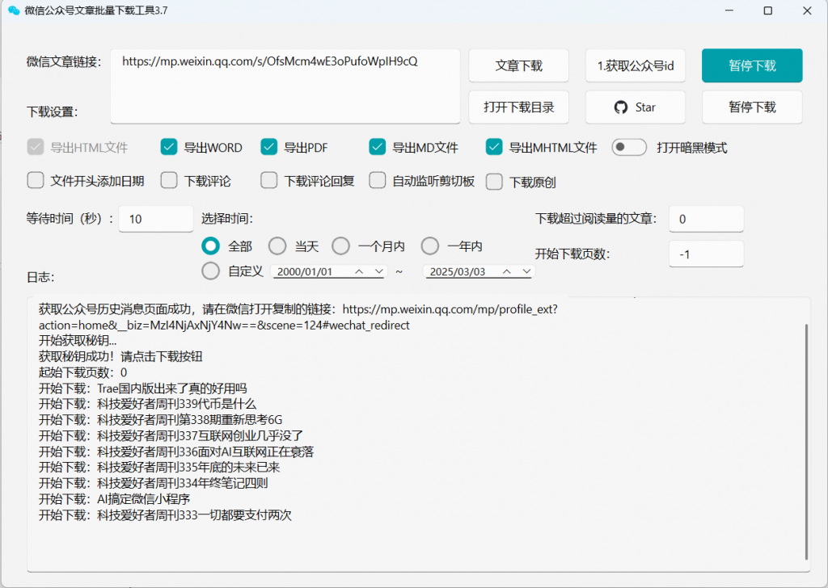828x588 pixels.
Task: Select the 当天 radio button
Action: 277,246
